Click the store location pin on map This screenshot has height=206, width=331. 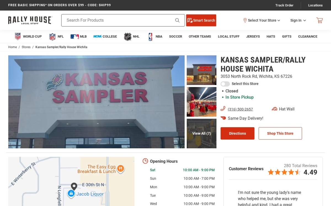(x=74, y=186)
